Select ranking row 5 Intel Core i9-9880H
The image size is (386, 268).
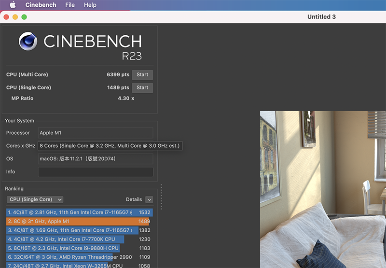(79, 248)
